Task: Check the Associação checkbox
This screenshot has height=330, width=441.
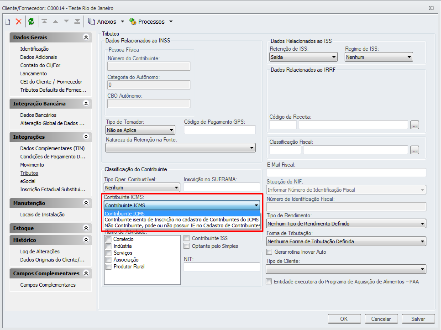Action: point(109,260)
